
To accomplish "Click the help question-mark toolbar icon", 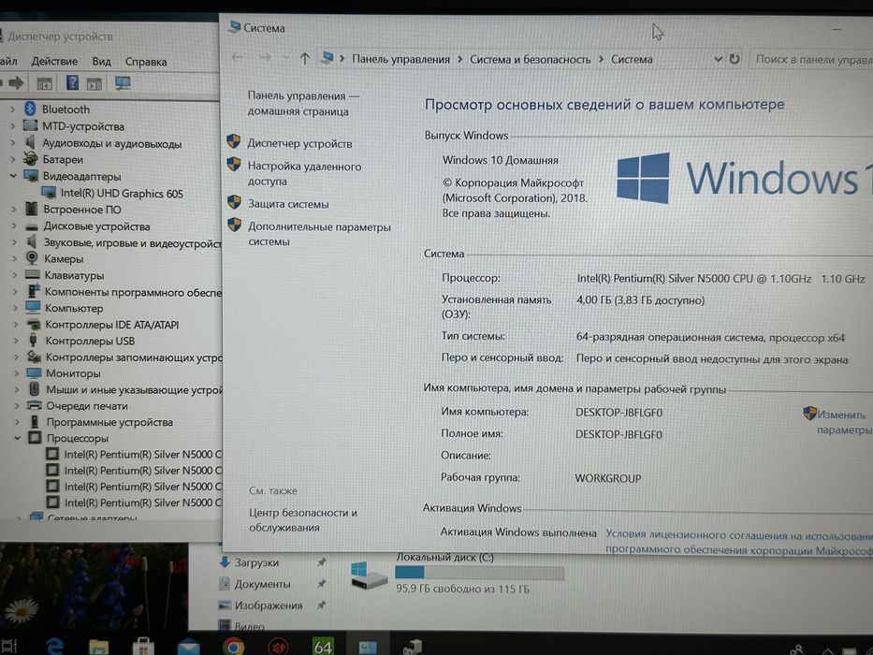I will tap(72, 82).
